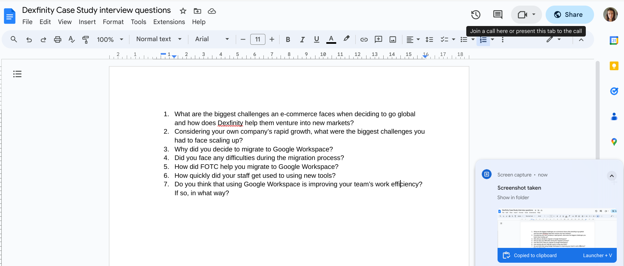
Task: Open the Tools menu
Action: click(x=138, y=22)
